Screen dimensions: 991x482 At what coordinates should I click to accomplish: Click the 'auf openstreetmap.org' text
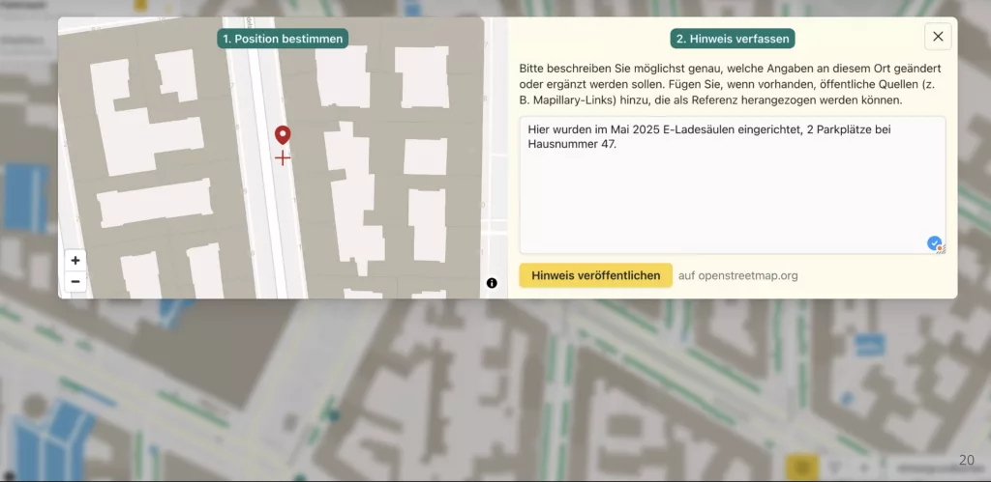click(x=738, y=275)
